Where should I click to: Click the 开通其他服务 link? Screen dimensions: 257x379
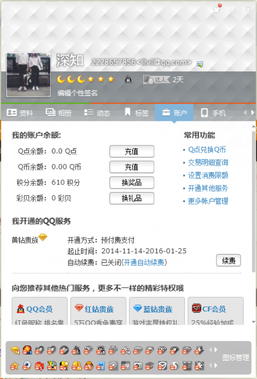click(x=208, y=188)
